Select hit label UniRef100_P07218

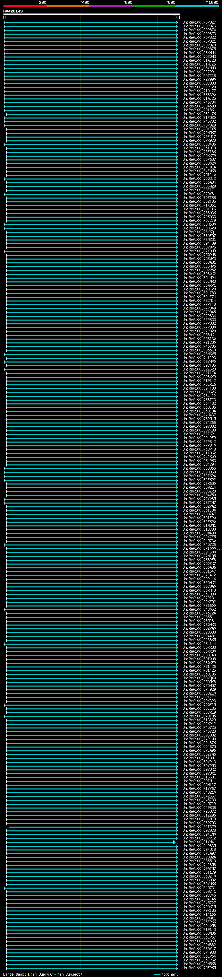click(x=199, y=76)
